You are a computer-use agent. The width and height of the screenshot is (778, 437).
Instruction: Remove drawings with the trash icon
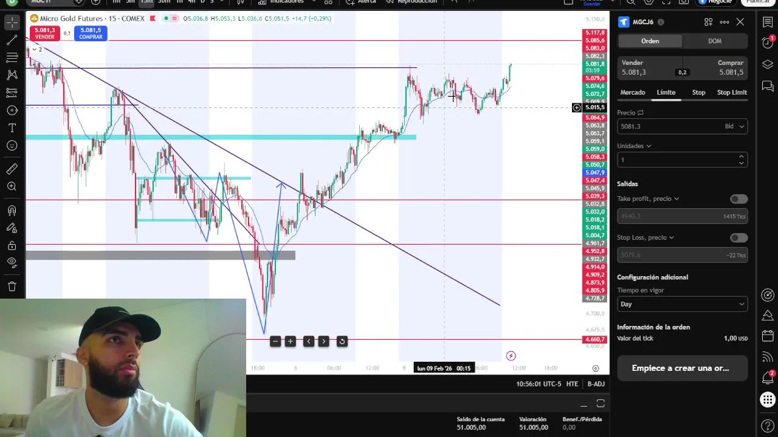pos(12,286)
